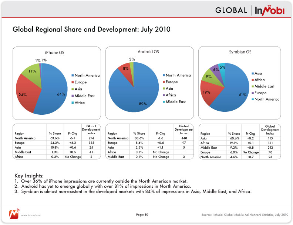
Task: Select the 8% red slice of Android OS pie
Action: coord(127,72)
